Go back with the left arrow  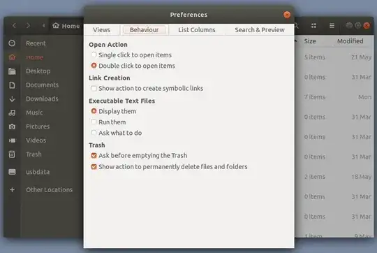14,26
